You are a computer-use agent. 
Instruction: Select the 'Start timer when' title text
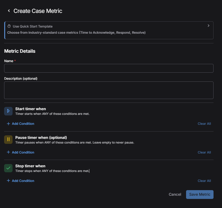point(31,109)
